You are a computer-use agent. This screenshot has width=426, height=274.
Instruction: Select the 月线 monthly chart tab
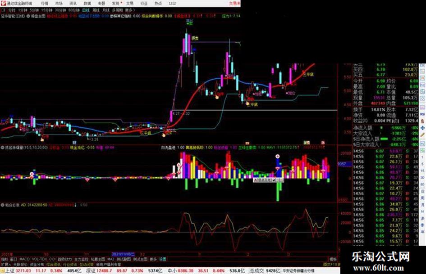(x=105, y=10)
